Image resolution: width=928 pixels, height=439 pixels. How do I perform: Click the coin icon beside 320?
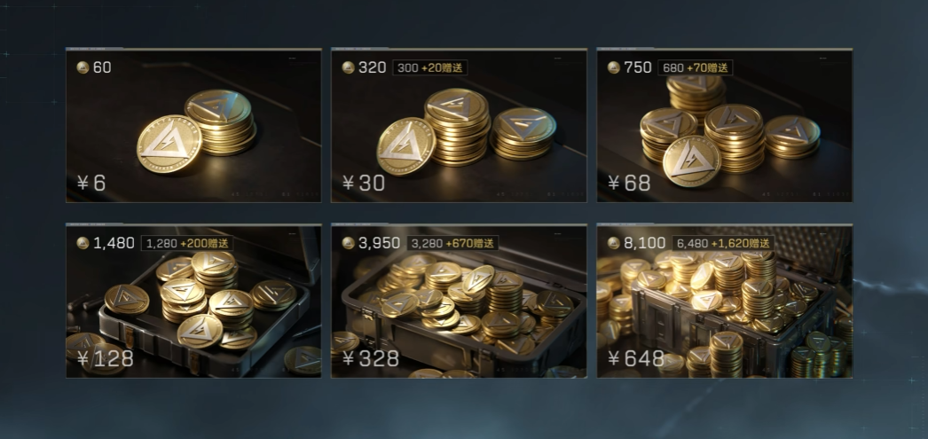[x=348, y=67]
